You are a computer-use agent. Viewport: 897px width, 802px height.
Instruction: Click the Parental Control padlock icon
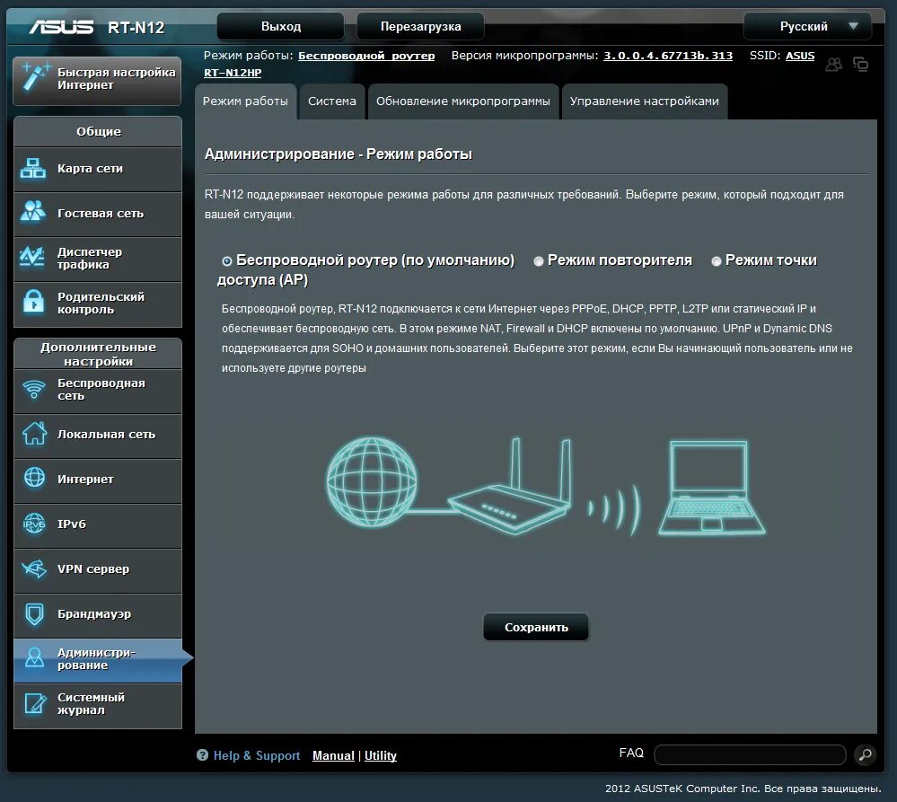pyautogui.click(x=34, y=302)
